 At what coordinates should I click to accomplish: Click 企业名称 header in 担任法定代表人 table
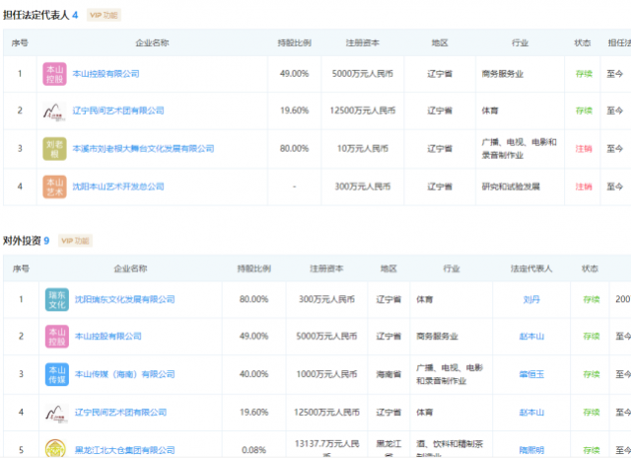(x=152, y=42)
